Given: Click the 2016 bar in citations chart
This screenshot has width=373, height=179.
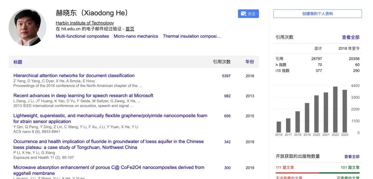Looking at the screenshot, I should click(279, 127).
